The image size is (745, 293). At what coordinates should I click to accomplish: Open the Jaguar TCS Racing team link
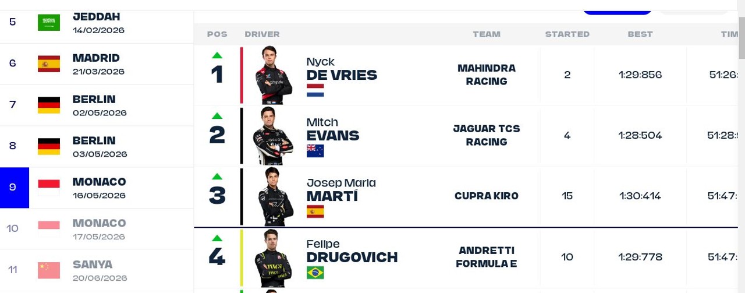coord(487,135)
